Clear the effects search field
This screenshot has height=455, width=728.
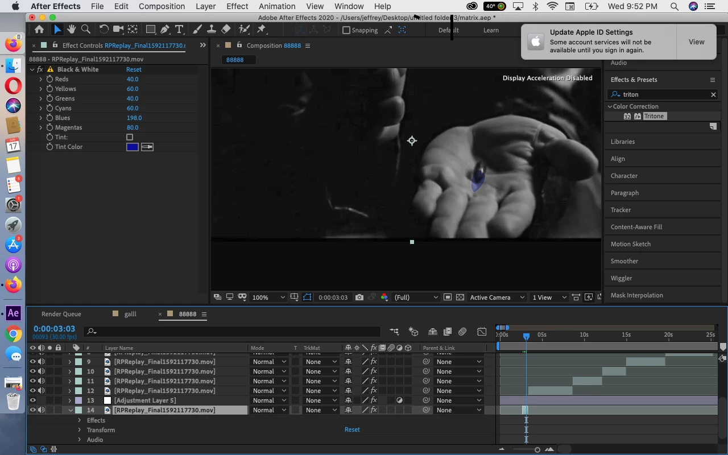[713, 94]
